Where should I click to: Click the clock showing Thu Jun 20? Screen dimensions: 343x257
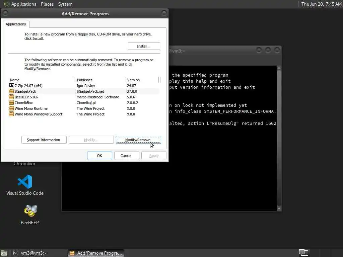tap(321, 4)
